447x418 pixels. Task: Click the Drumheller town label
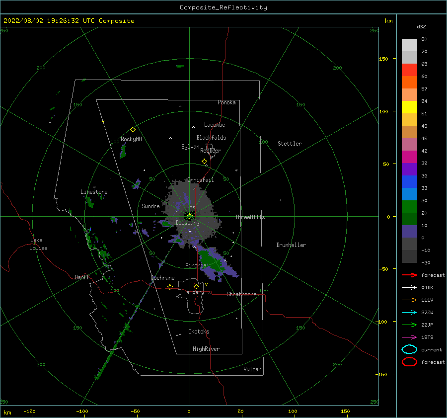(291, 245)
